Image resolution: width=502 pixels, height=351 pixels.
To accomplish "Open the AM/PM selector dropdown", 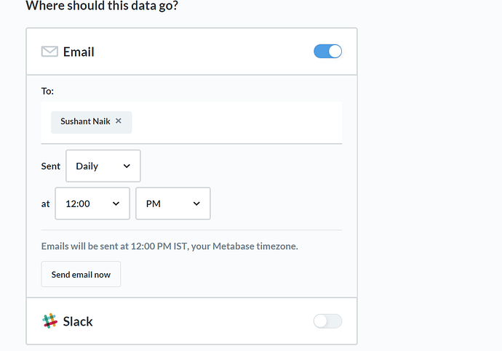I will click(x=173, y=203).
